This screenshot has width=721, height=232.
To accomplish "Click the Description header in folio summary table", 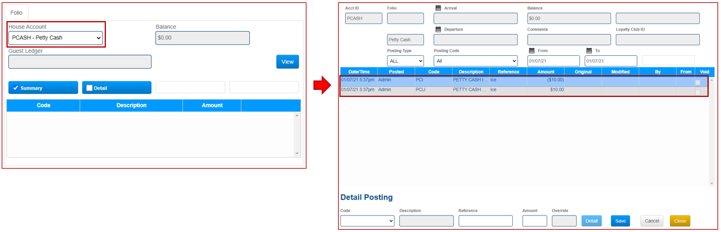I will tap(131, 105).
